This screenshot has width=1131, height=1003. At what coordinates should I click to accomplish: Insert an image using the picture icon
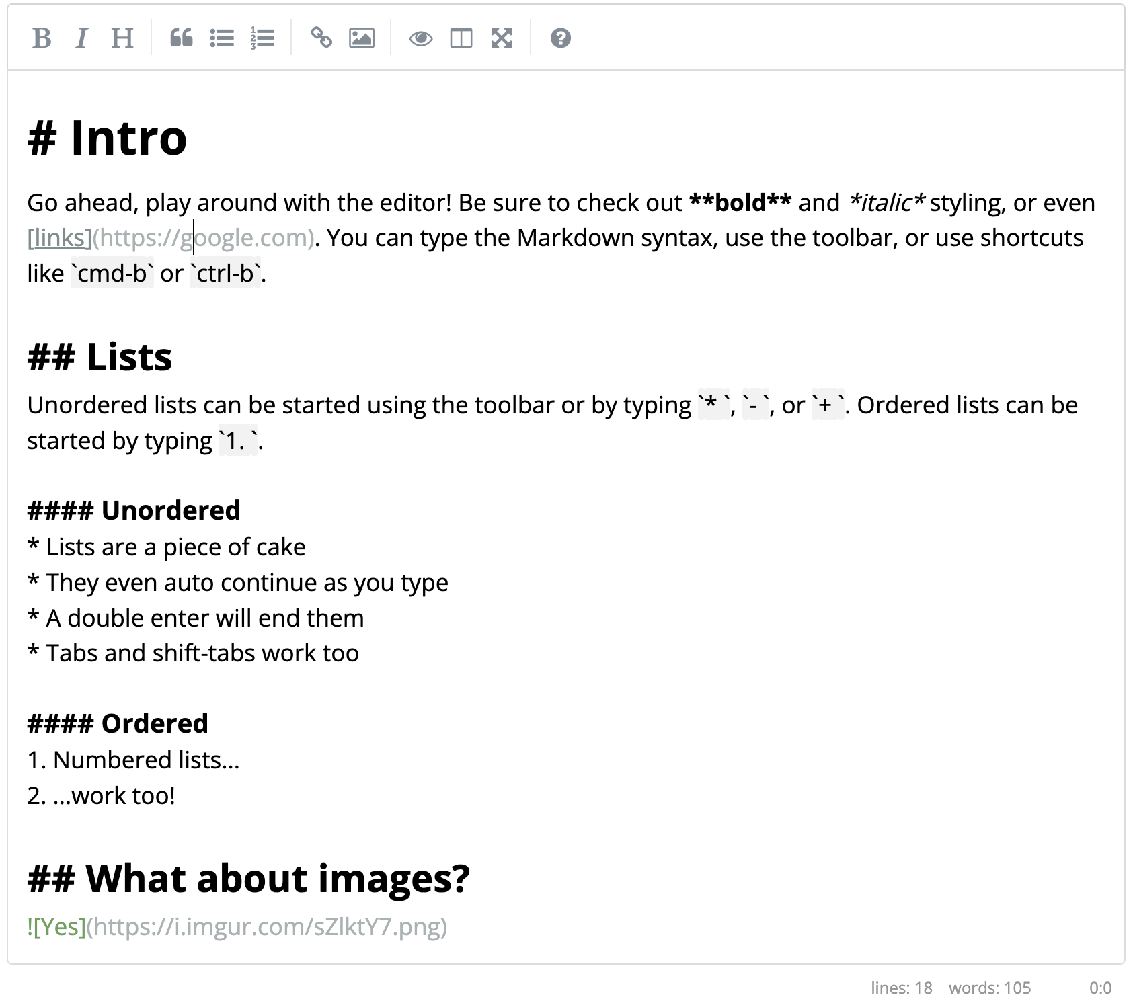(362, 38)
